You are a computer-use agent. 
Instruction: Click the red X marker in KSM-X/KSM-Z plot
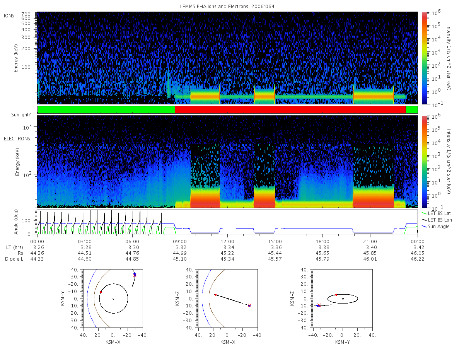point(249,305)
